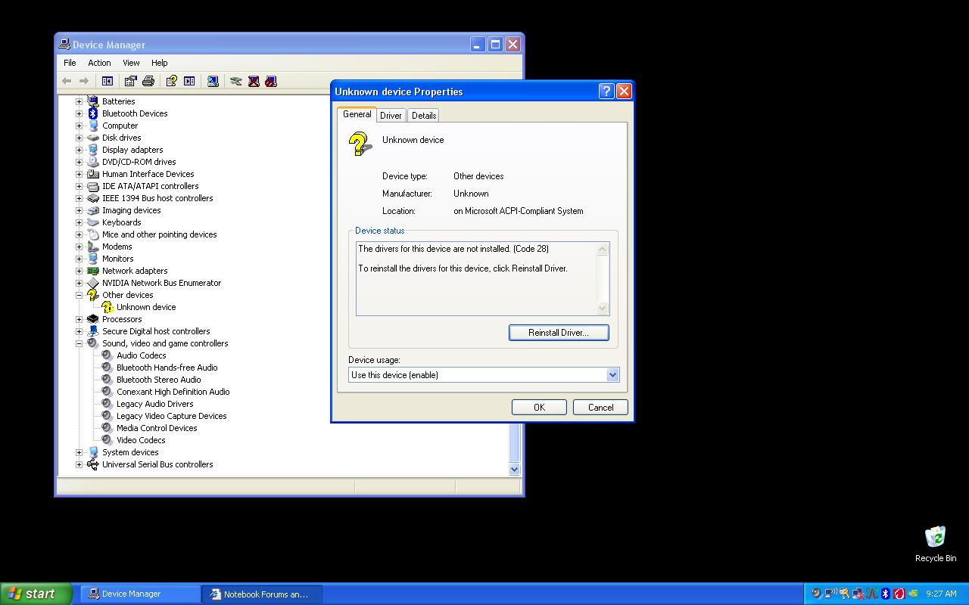The width and height of the screenshot is (969, 605).
Task: Click the 9:27 AM taskbar clock
Action: click(941, 594)
